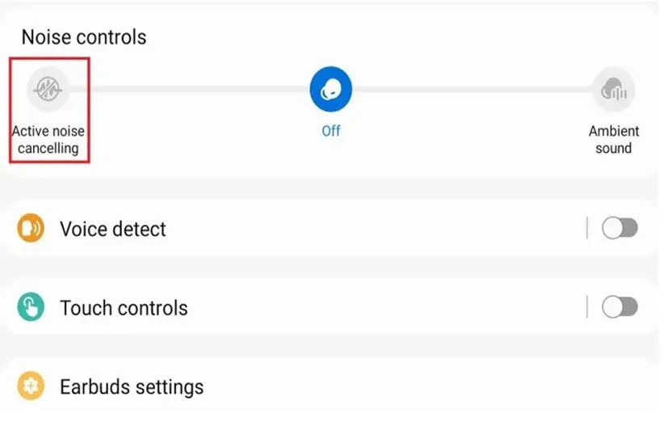Open the Earbuds settings menu label
This screenshot has height=422, width=664.
[x=132, y=387]
